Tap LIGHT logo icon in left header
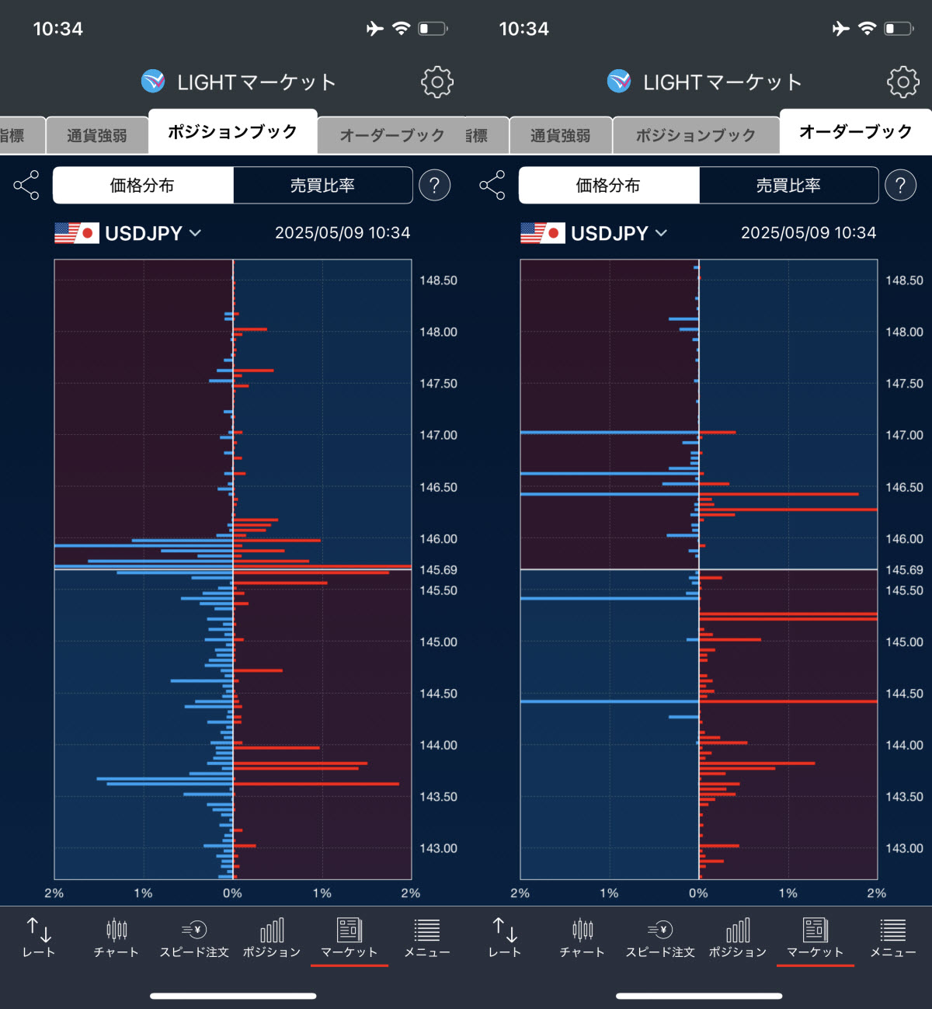 tap(153, 81)
